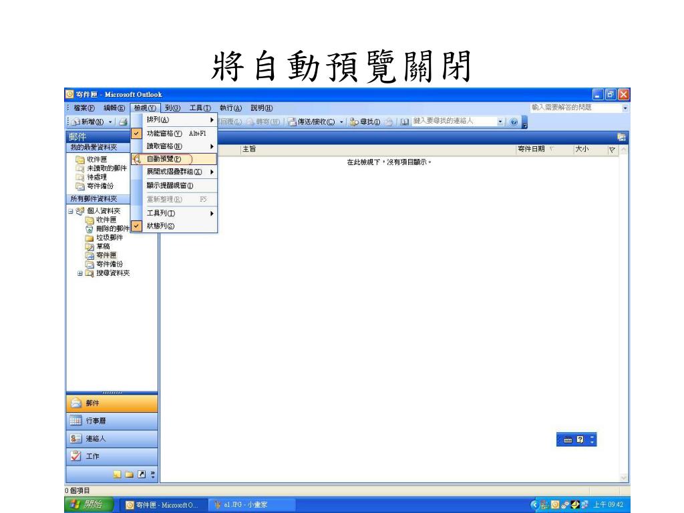Click the 我的最愛資料夾 section header
This screenshot has height=513, width=684.
click(x=98, y=148)
